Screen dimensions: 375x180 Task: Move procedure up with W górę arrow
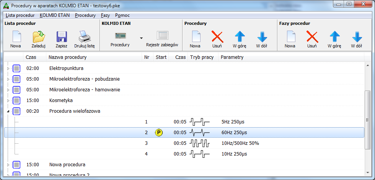240,37
